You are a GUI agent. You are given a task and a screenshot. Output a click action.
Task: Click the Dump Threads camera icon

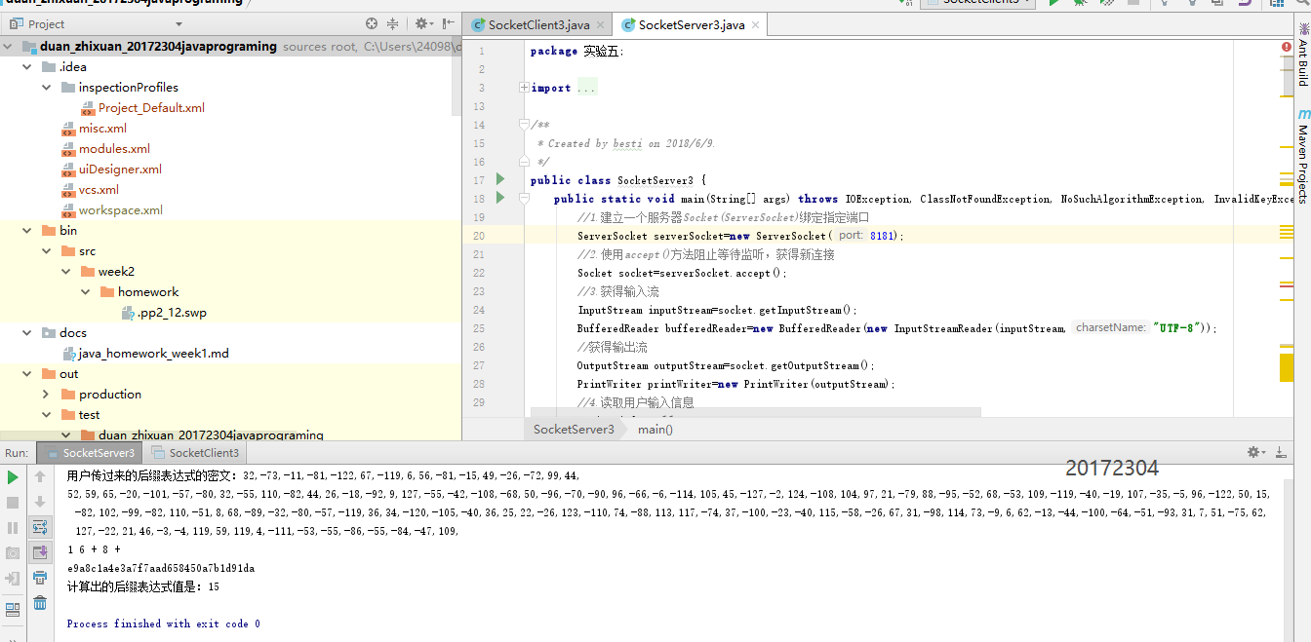[x=13, y=553]
